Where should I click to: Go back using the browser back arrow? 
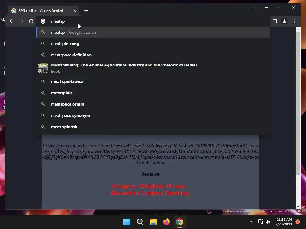coord(12,21)
